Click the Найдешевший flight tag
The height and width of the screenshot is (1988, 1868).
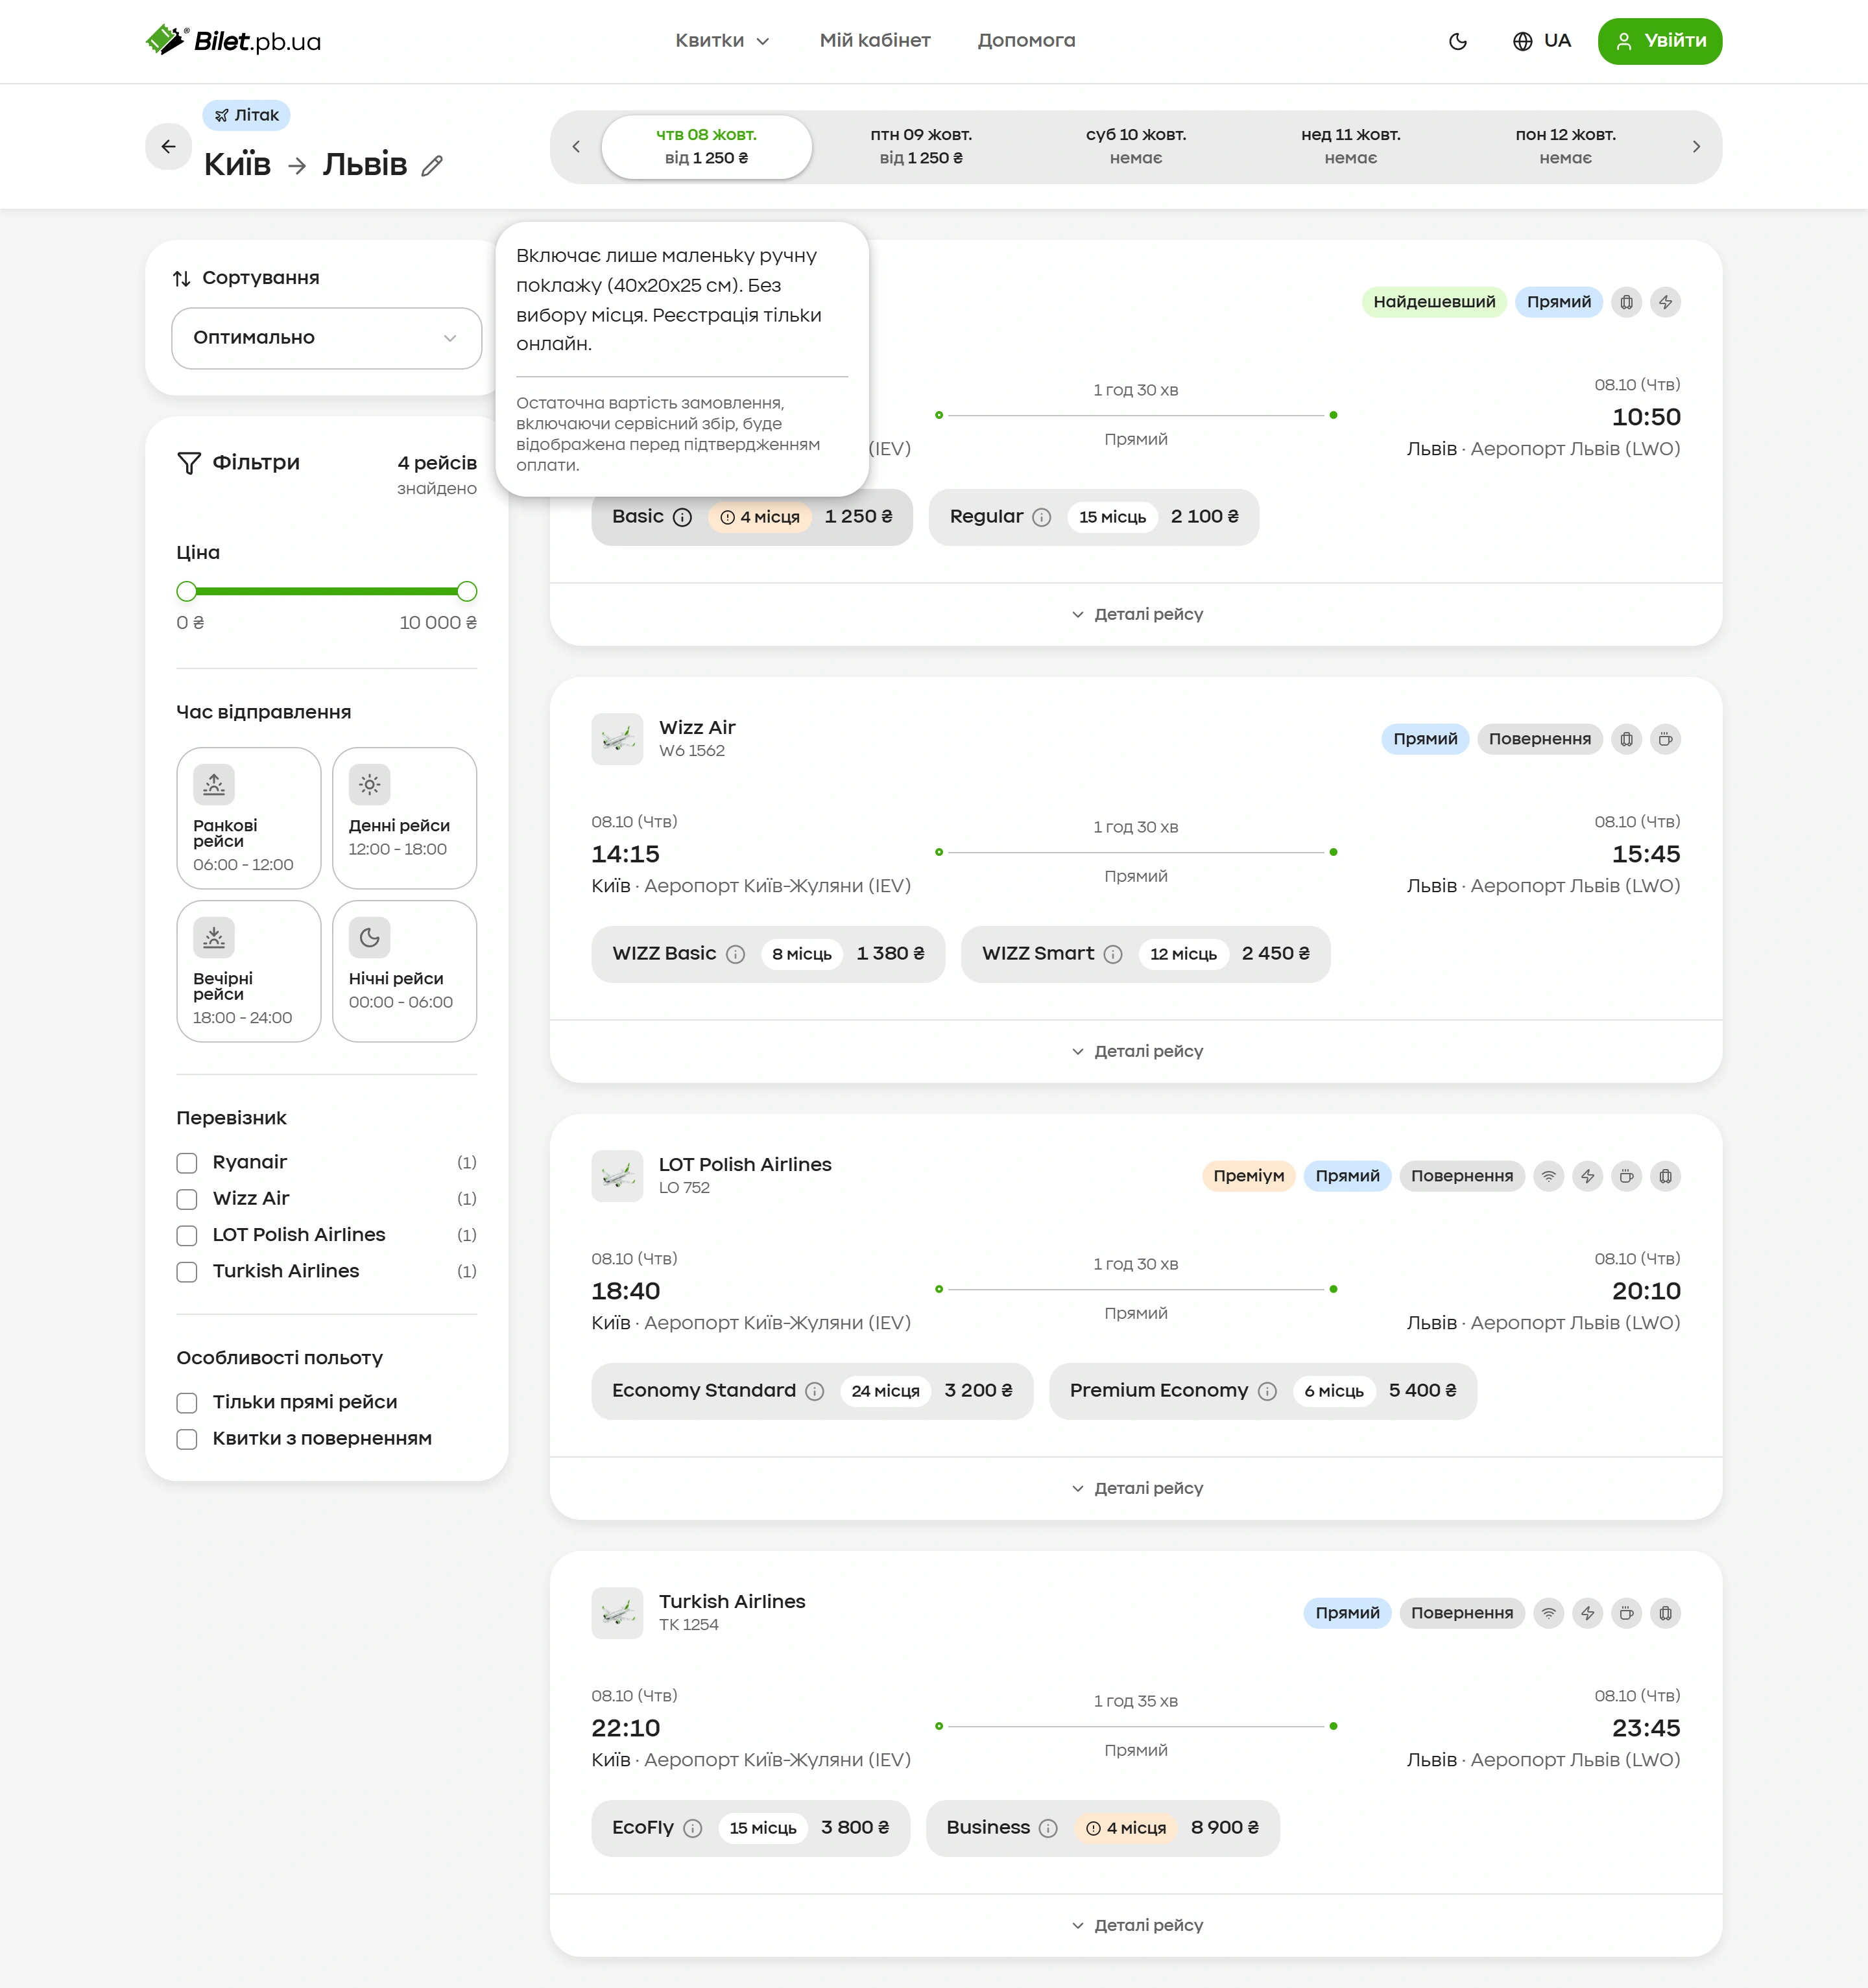pos(1434,302)
